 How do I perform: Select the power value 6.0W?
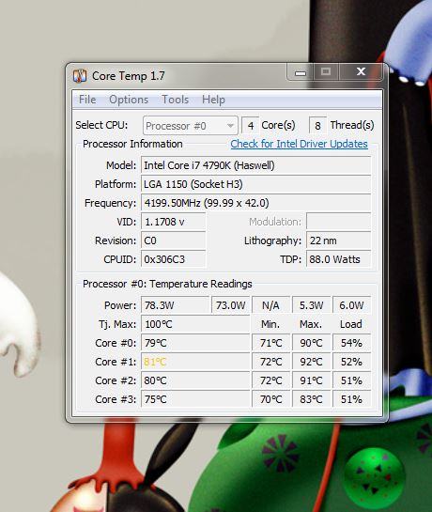pyautogui.click(x=351, y=305)
